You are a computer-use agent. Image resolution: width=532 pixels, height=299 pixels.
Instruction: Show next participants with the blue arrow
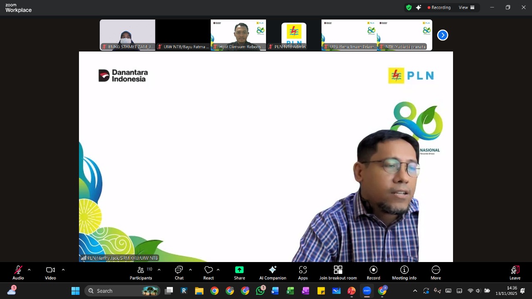(x=443, y=35)
